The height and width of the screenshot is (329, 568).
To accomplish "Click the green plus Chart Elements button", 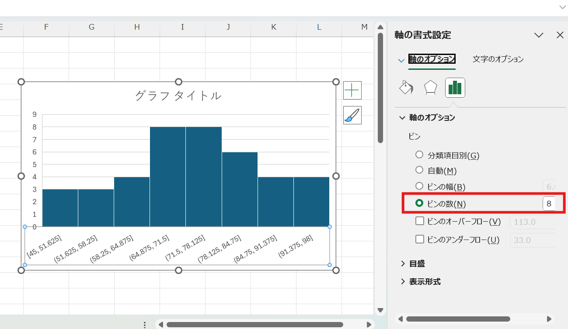I will (352, 90).
